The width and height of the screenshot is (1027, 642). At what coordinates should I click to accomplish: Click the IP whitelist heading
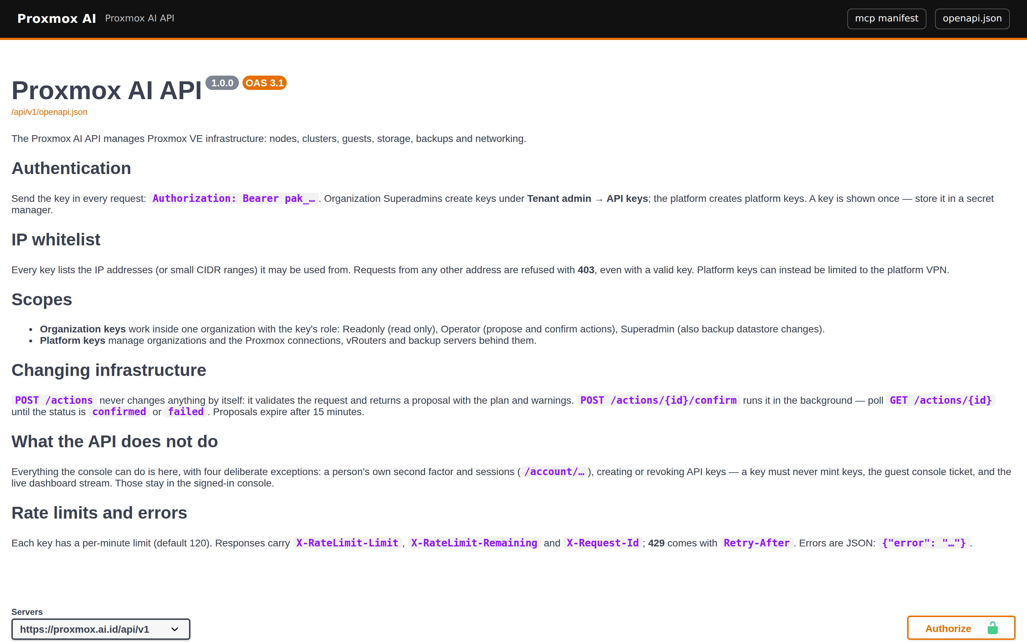tap(56, 240)
